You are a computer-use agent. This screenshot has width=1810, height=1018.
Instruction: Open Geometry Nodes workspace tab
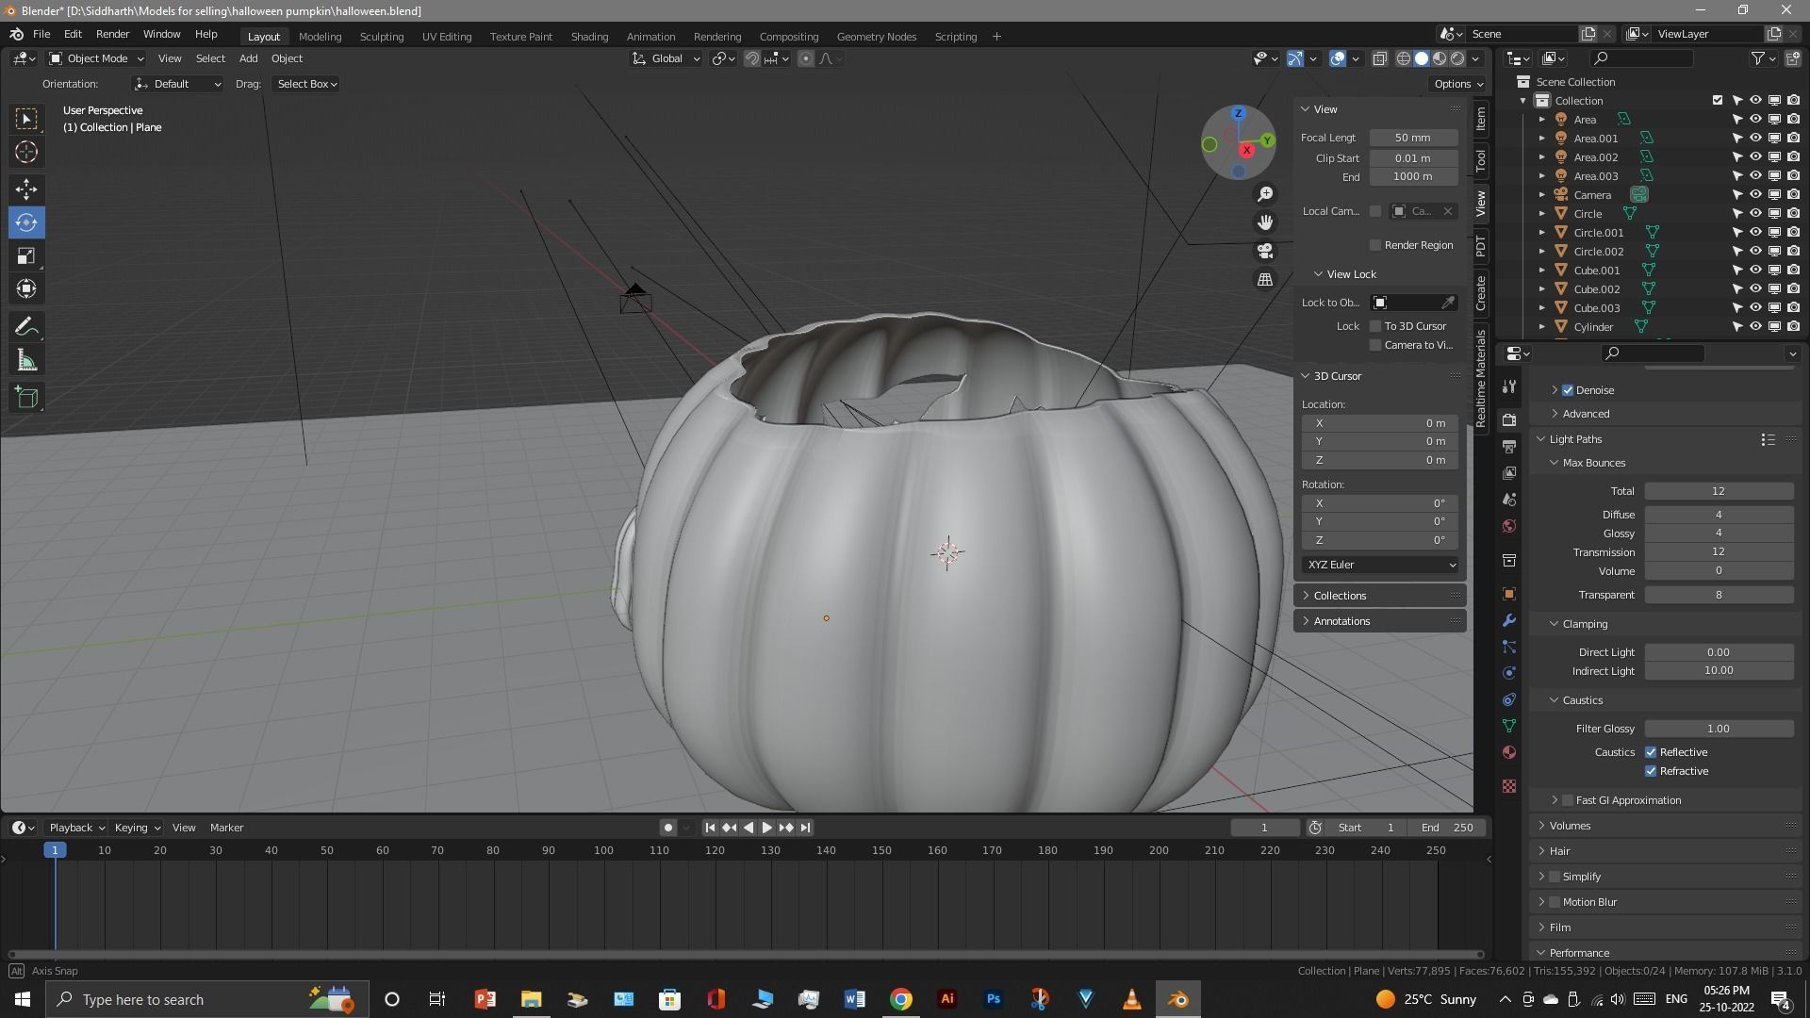tap(877, 37)
